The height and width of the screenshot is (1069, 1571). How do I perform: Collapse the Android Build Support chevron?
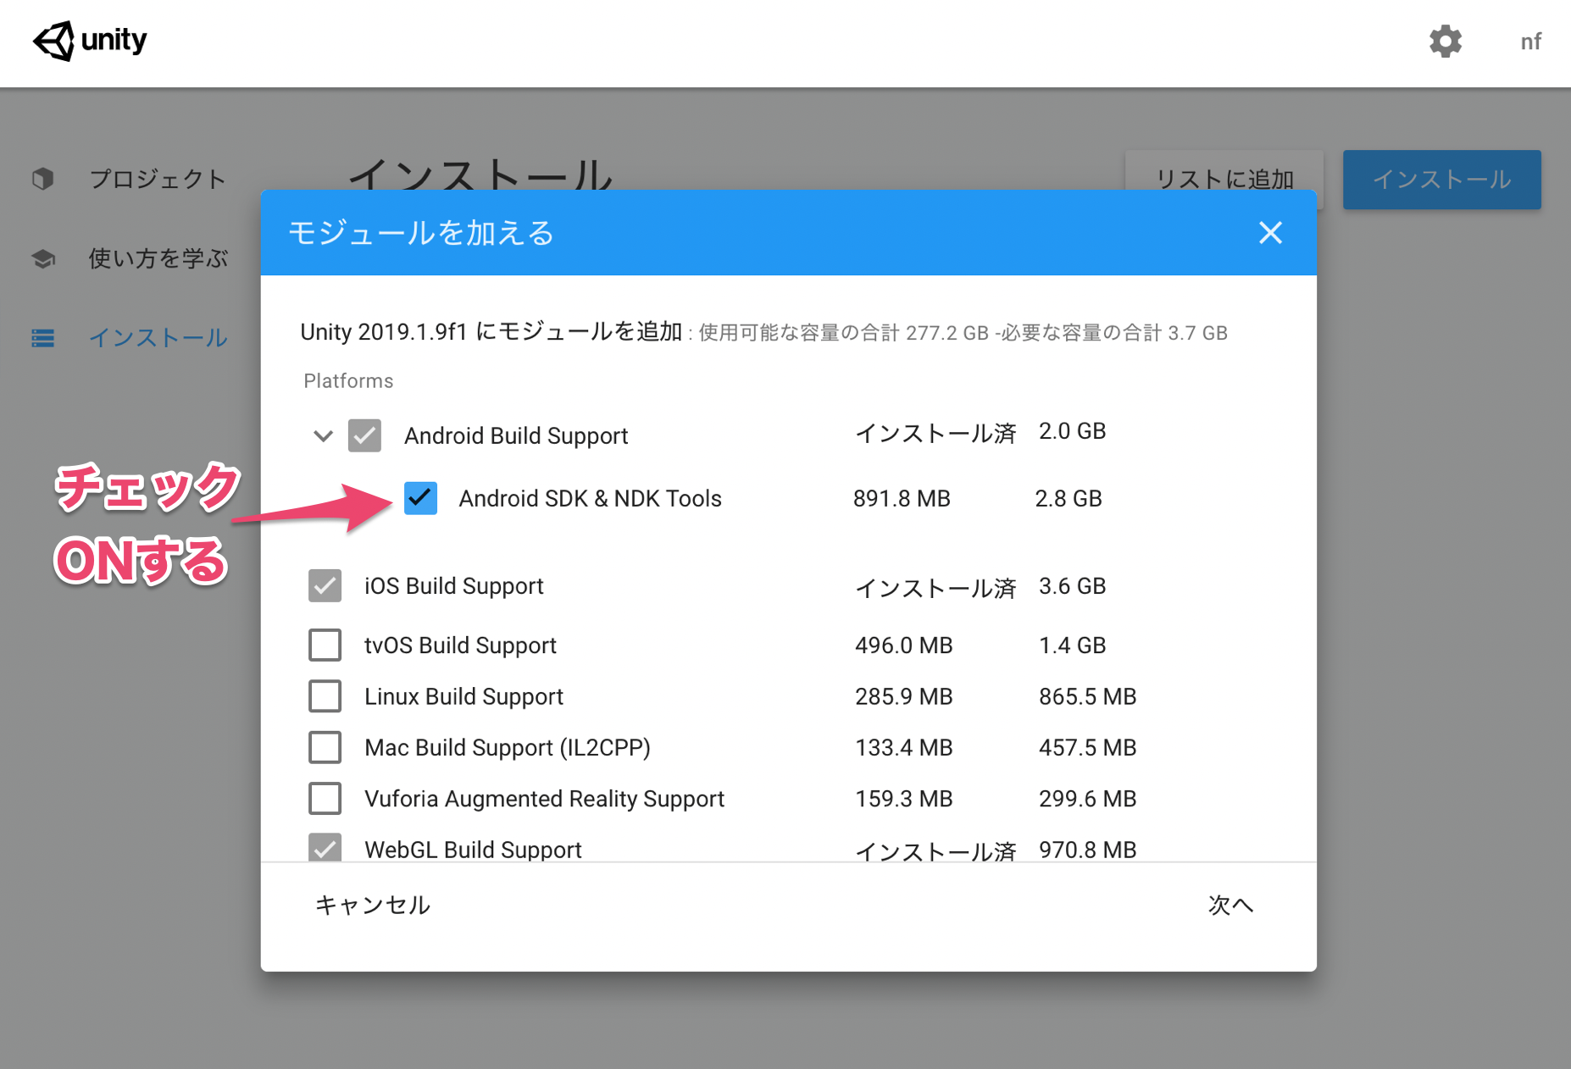pyautogui.click(x=323, y=436)
